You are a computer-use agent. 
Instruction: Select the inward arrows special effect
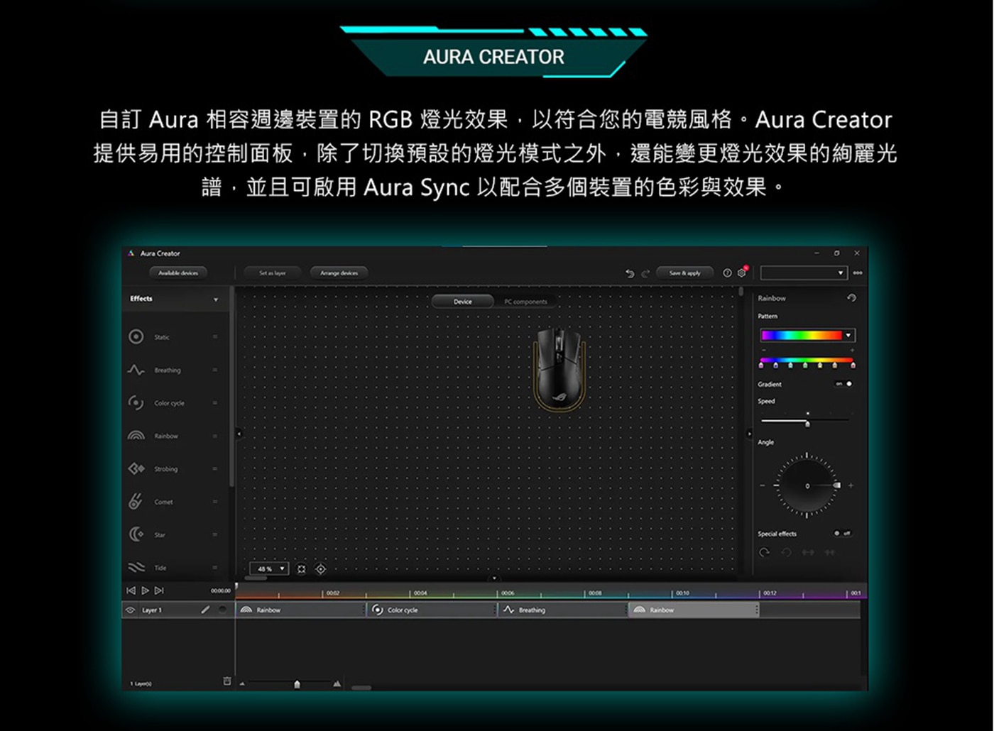click(x=829, y=552)
